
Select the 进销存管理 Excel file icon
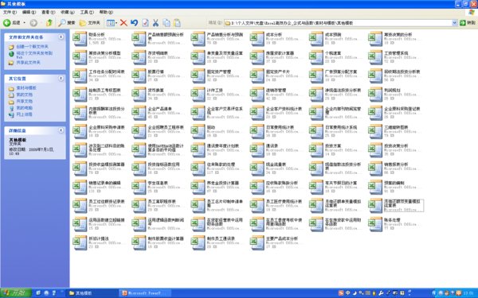coord(257,95)
